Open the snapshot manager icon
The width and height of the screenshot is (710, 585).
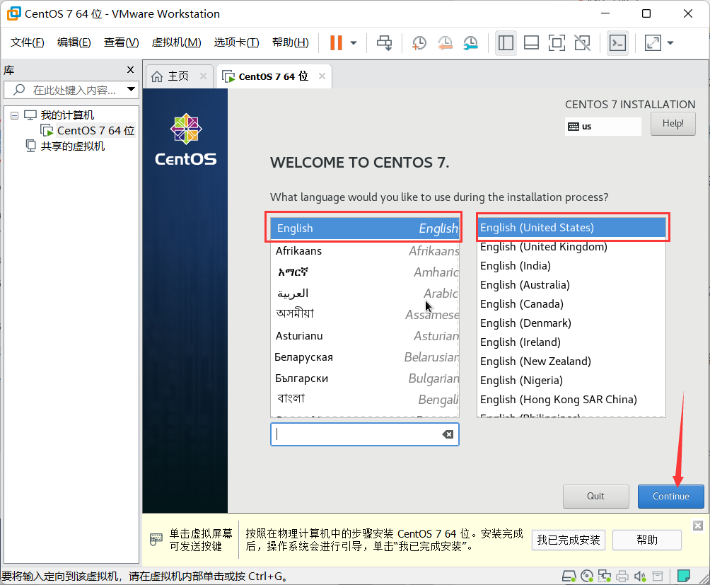[x=470, y=42]
